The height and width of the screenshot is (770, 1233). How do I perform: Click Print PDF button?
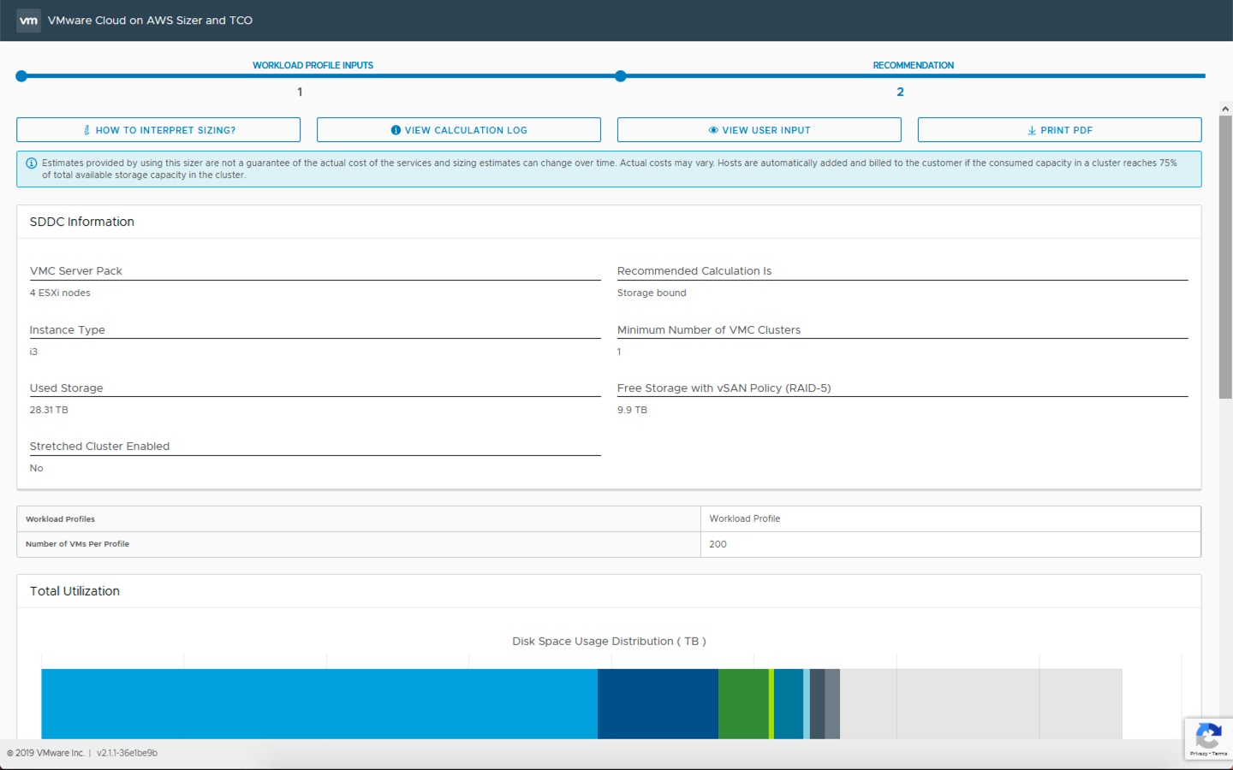point(1060,130)
